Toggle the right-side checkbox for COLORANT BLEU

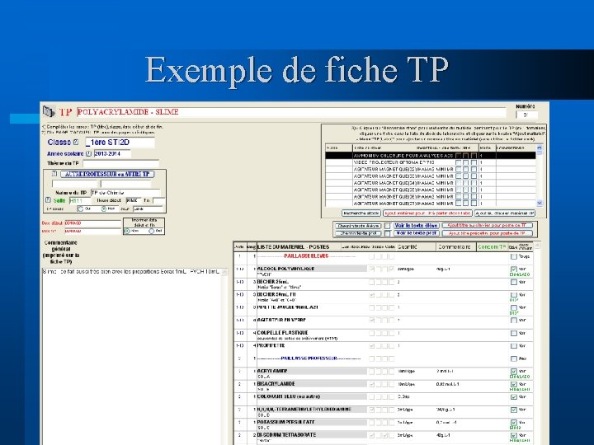point(514,397)
